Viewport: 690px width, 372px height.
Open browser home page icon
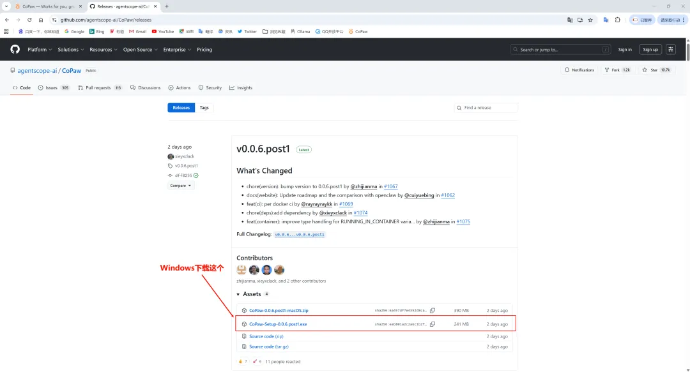(x=41, y=20)
